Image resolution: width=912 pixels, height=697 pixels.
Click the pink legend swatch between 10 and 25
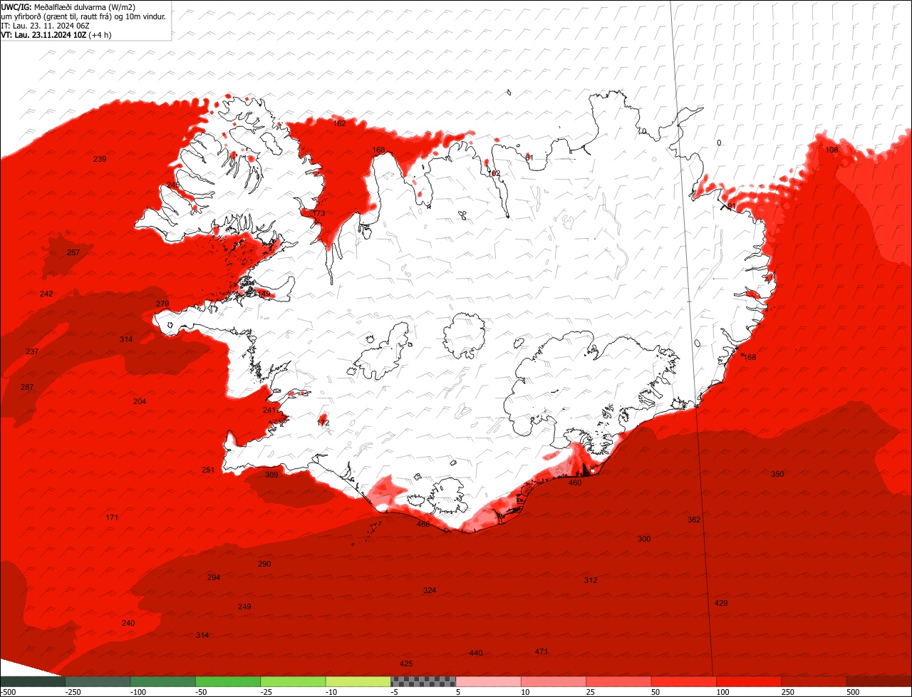pyautogui.click(x=554, y=681)
